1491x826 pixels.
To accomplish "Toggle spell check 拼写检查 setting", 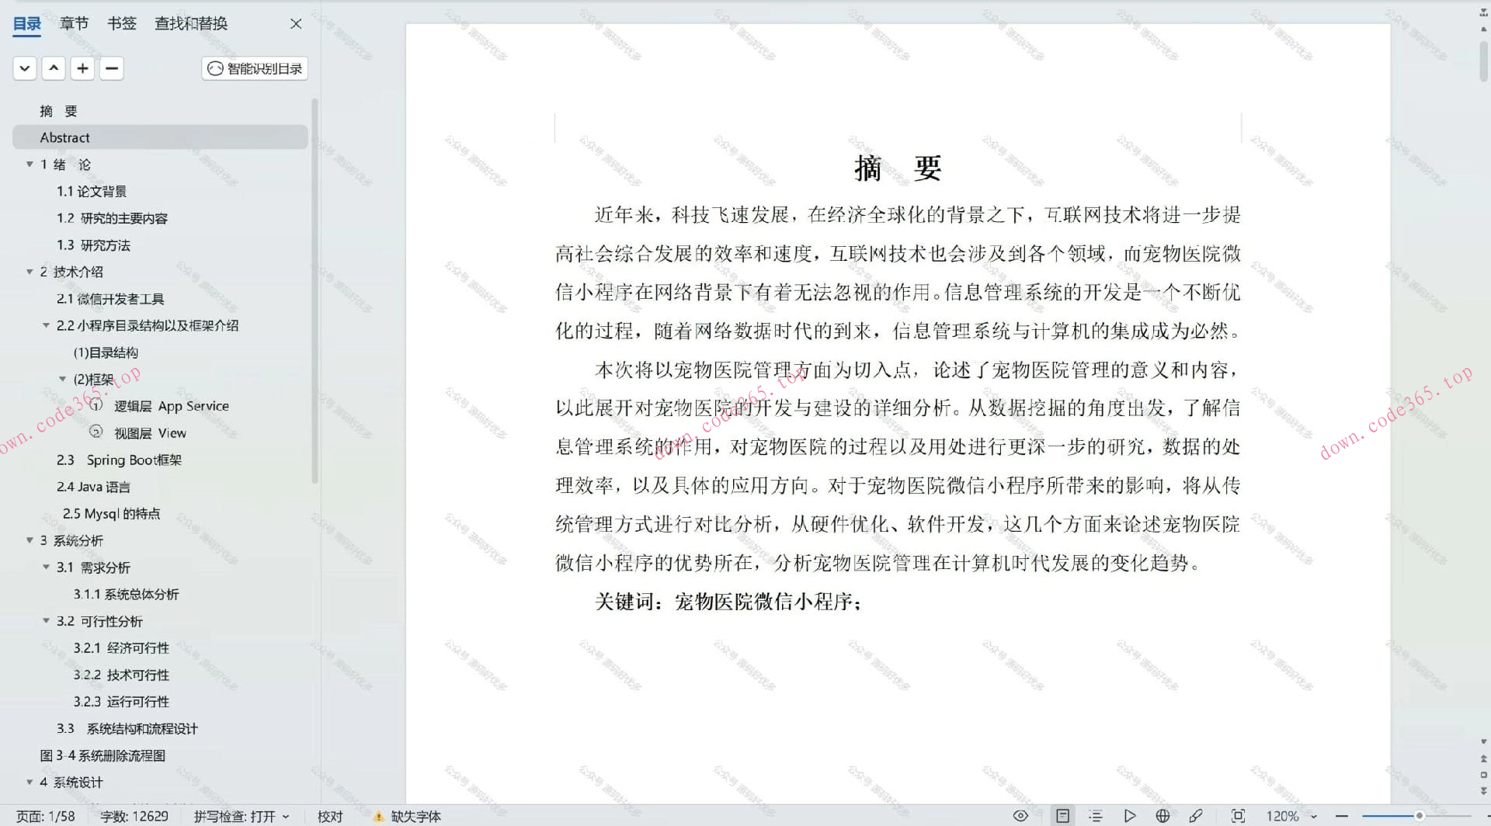I will [x=242, y=816].
